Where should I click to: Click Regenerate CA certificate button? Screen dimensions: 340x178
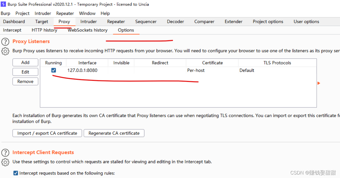[114, 133]
